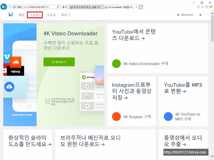The width and height of the screenshot is (214, 160).
Task: Click the 수백만 명이 신뢰하는 무료 동영상 다운로더 text
Action: tap(71, 45)
